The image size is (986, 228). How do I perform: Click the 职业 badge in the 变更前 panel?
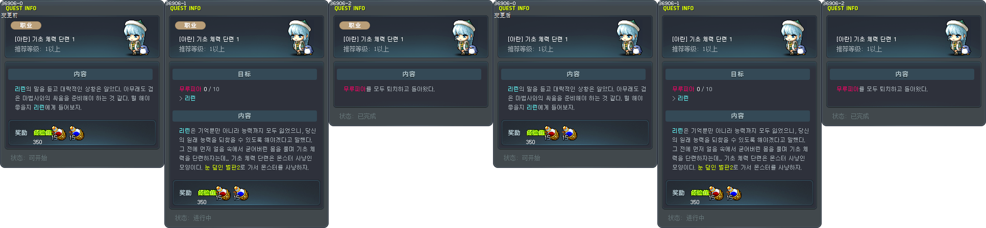26,25
